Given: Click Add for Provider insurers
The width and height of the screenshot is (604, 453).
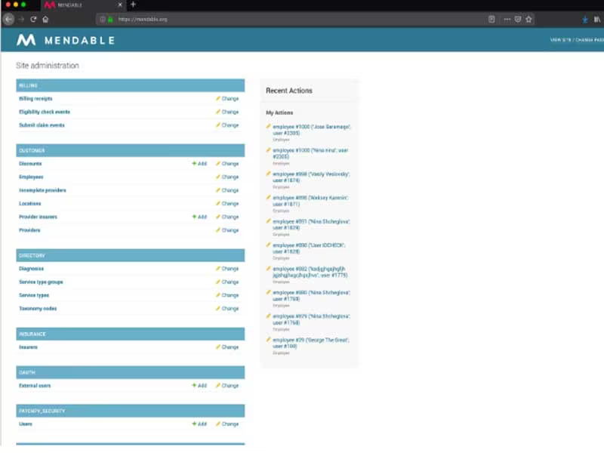Looking at the screenshot, I should 199,217.
